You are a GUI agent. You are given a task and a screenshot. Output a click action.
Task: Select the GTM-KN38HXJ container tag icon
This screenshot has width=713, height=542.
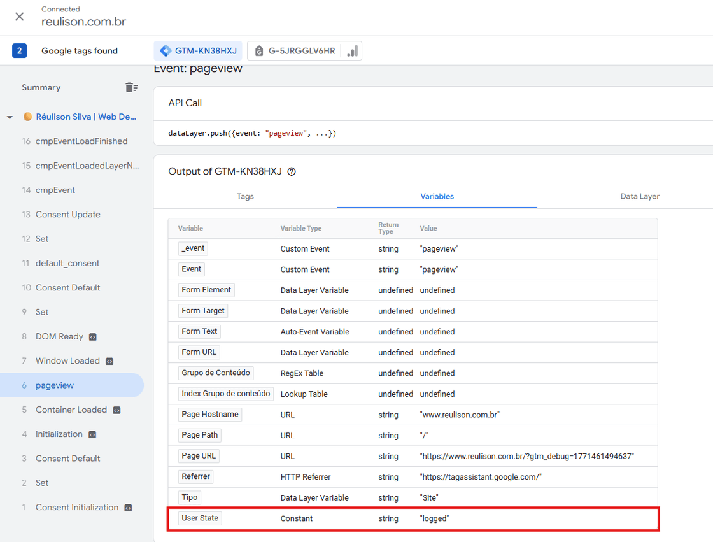click(x=167, y=50)
